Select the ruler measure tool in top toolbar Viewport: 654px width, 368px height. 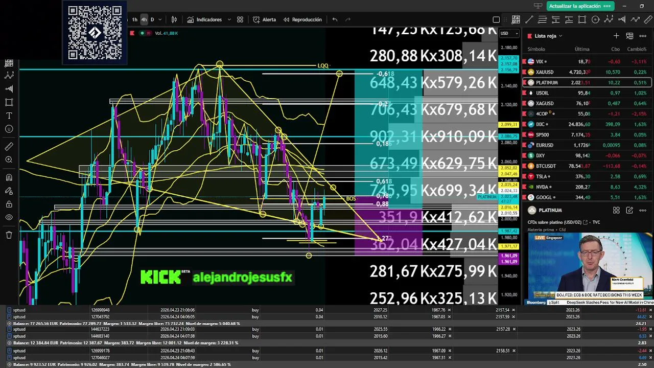(x=648, y=19)
